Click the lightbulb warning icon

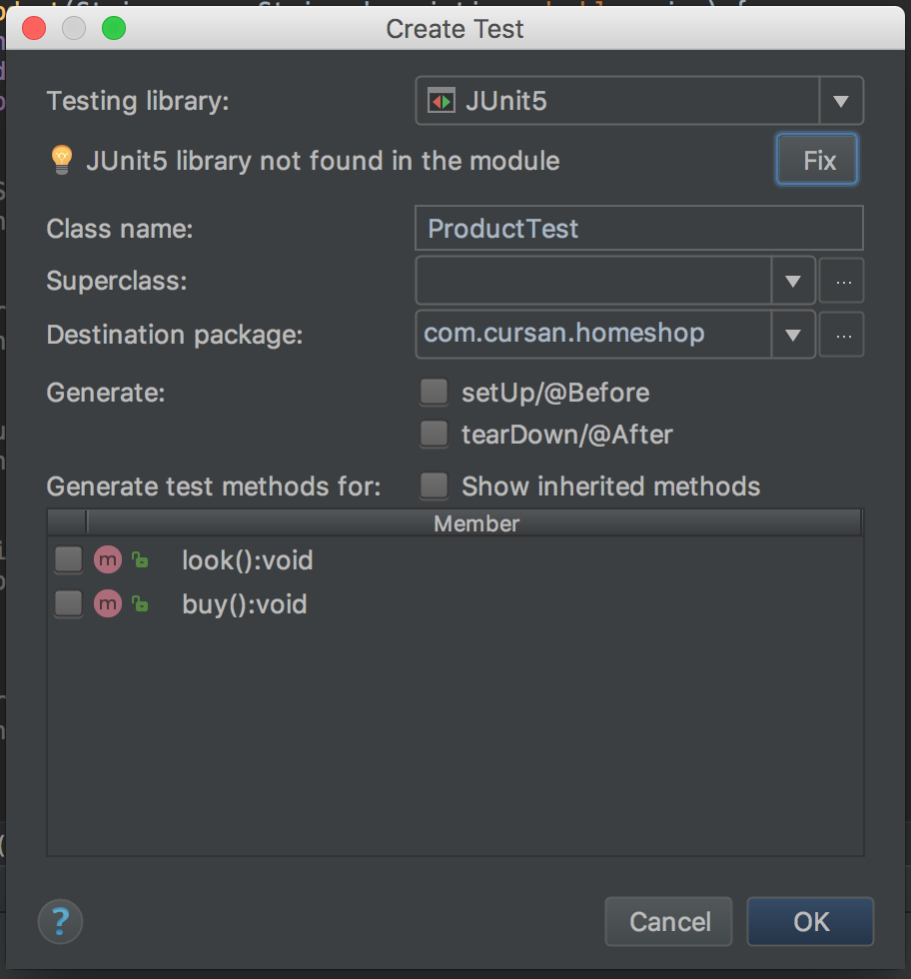point(62,161)
